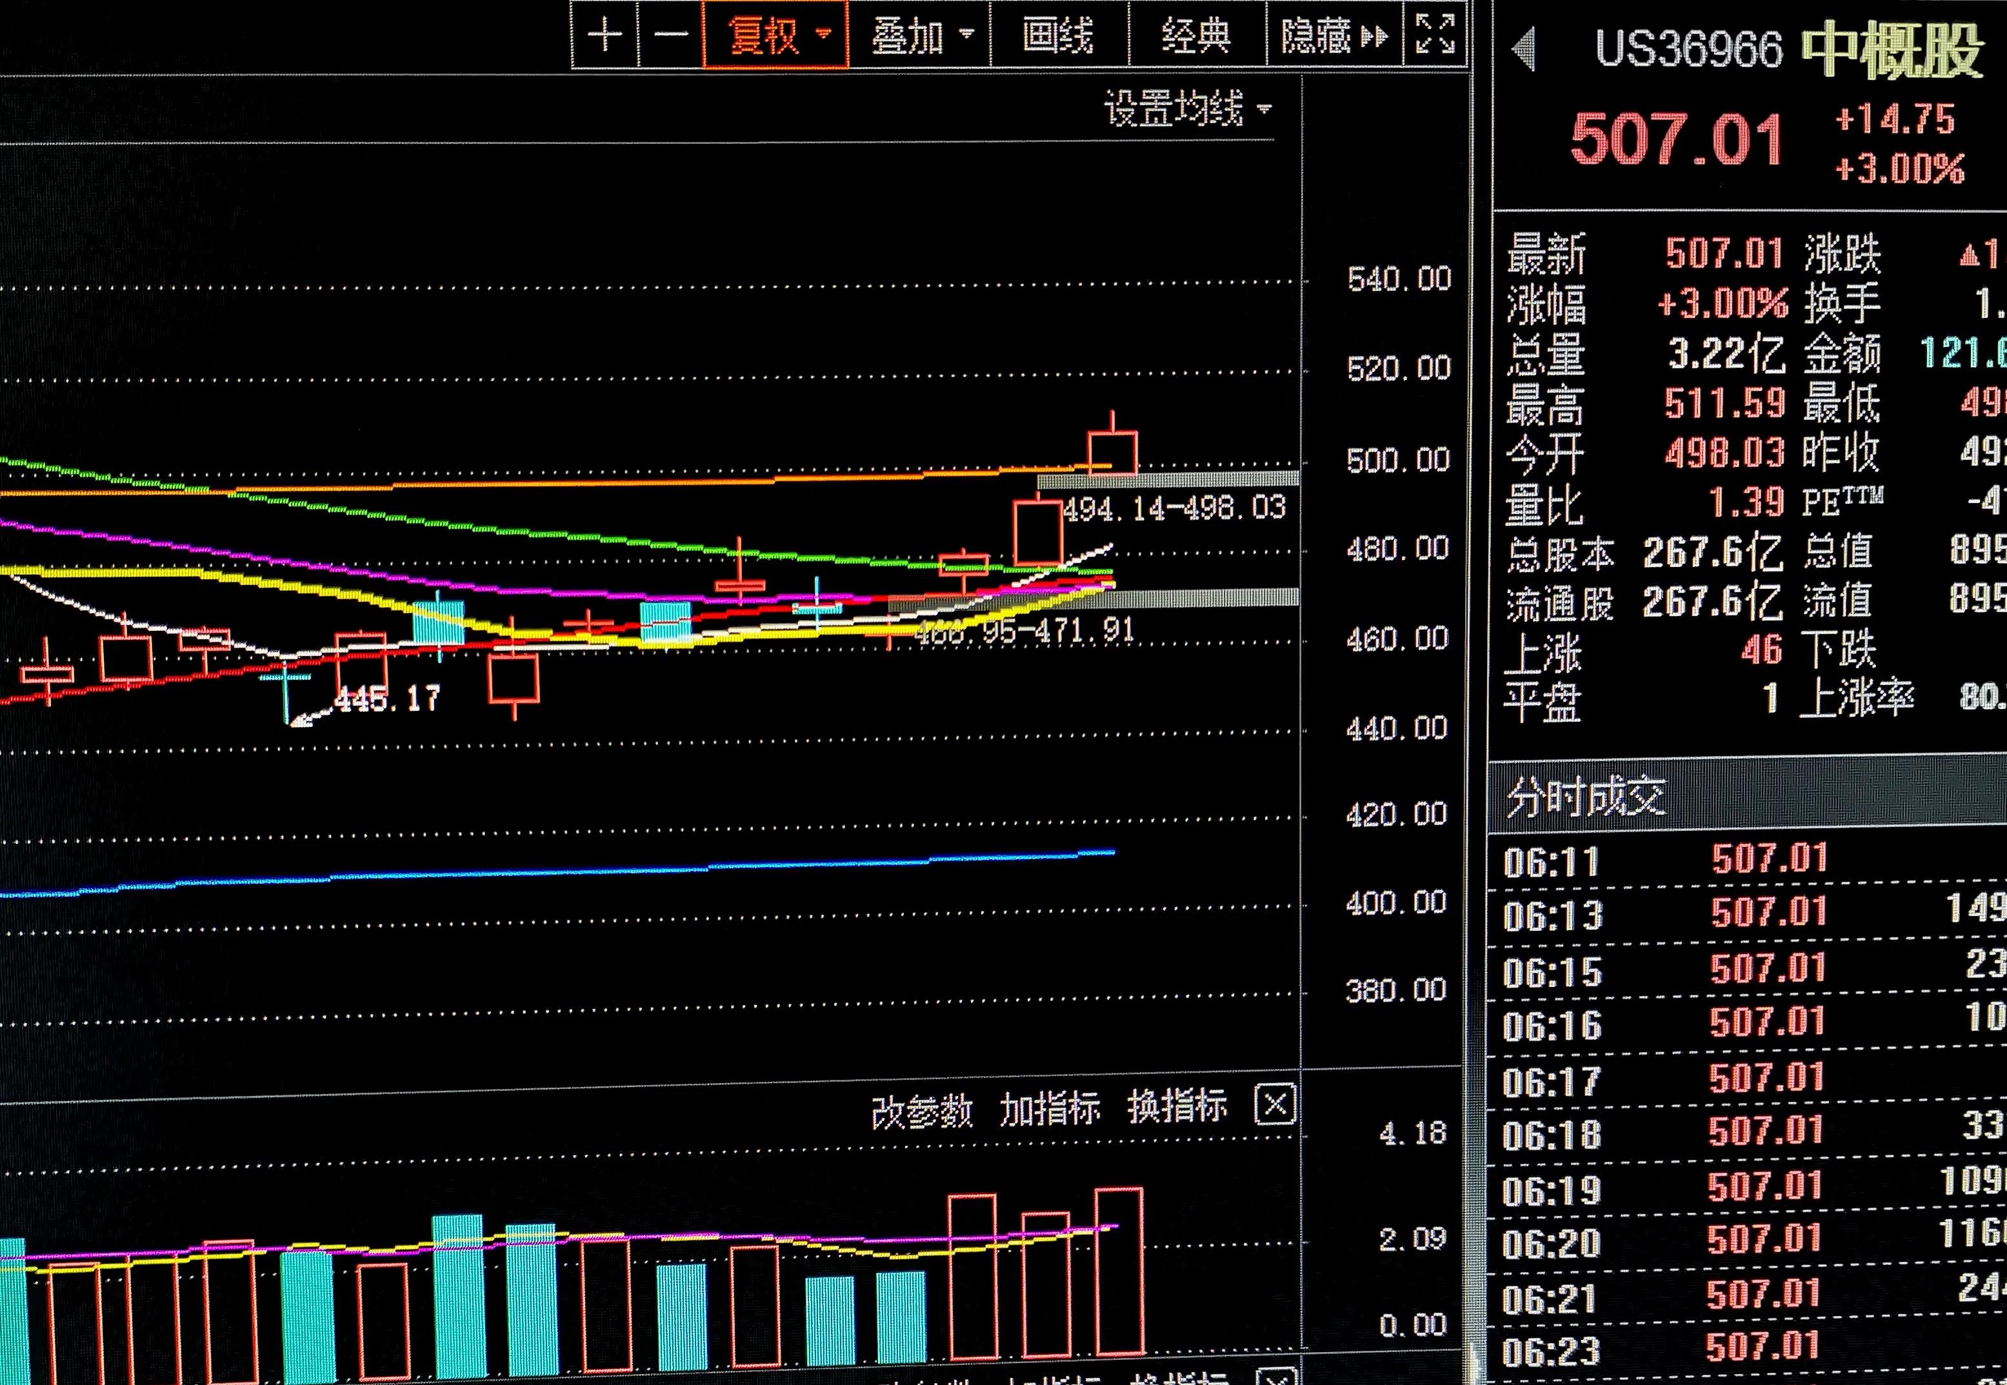
Task: Expand the 叠加 overlay dropdown
Action: (920, 35)
